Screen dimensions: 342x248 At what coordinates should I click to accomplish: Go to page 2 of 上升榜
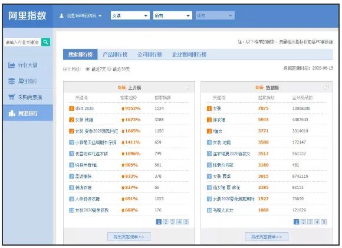[166, 222]
